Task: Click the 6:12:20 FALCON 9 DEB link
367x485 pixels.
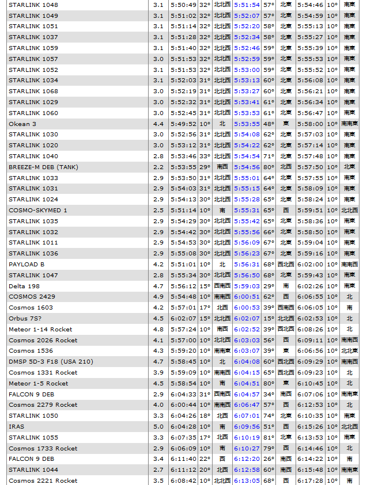Action: click(x=247, y=459)
